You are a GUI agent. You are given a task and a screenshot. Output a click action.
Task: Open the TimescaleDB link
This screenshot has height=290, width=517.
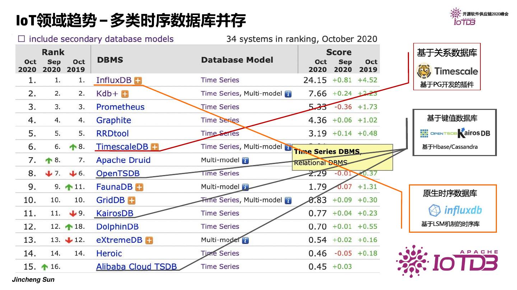pyautogui.click(x=122, y=147)
